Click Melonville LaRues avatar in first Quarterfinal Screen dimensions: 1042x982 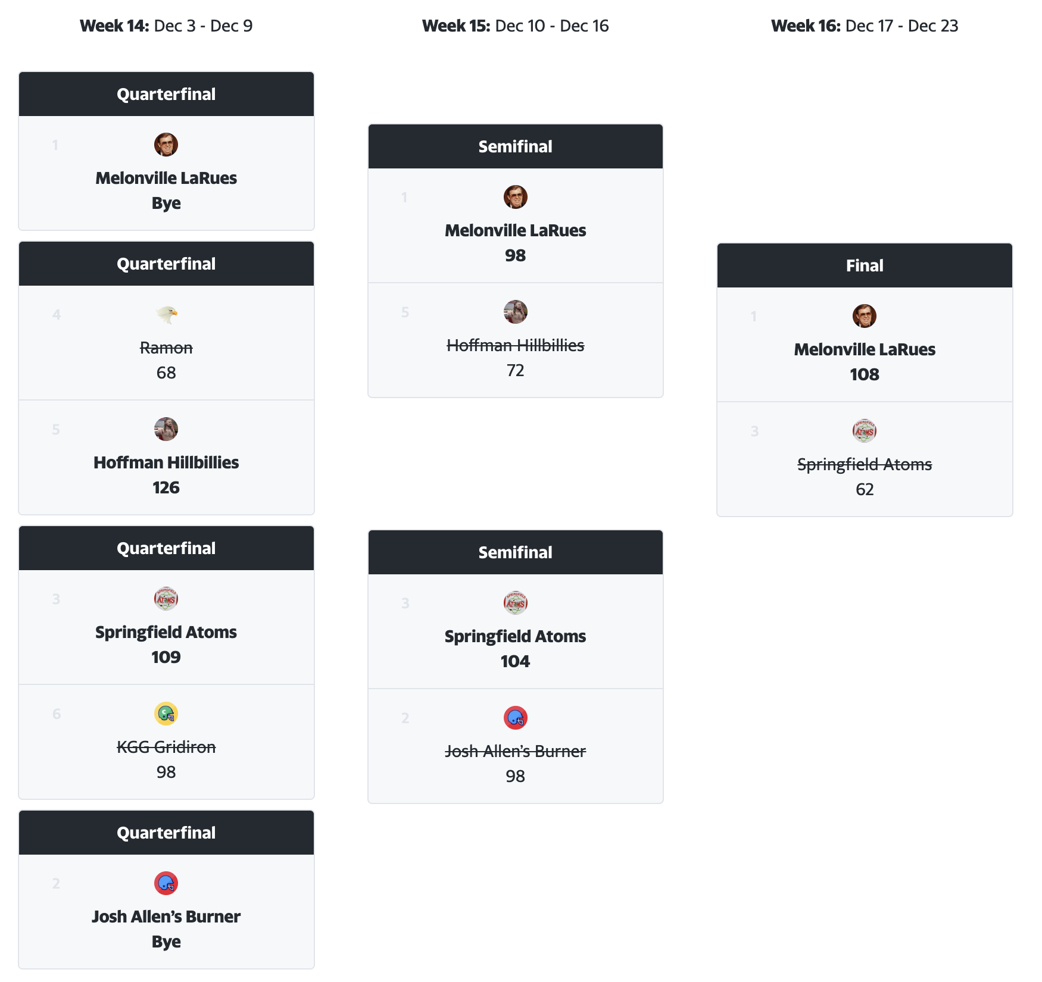click(166, 145)
